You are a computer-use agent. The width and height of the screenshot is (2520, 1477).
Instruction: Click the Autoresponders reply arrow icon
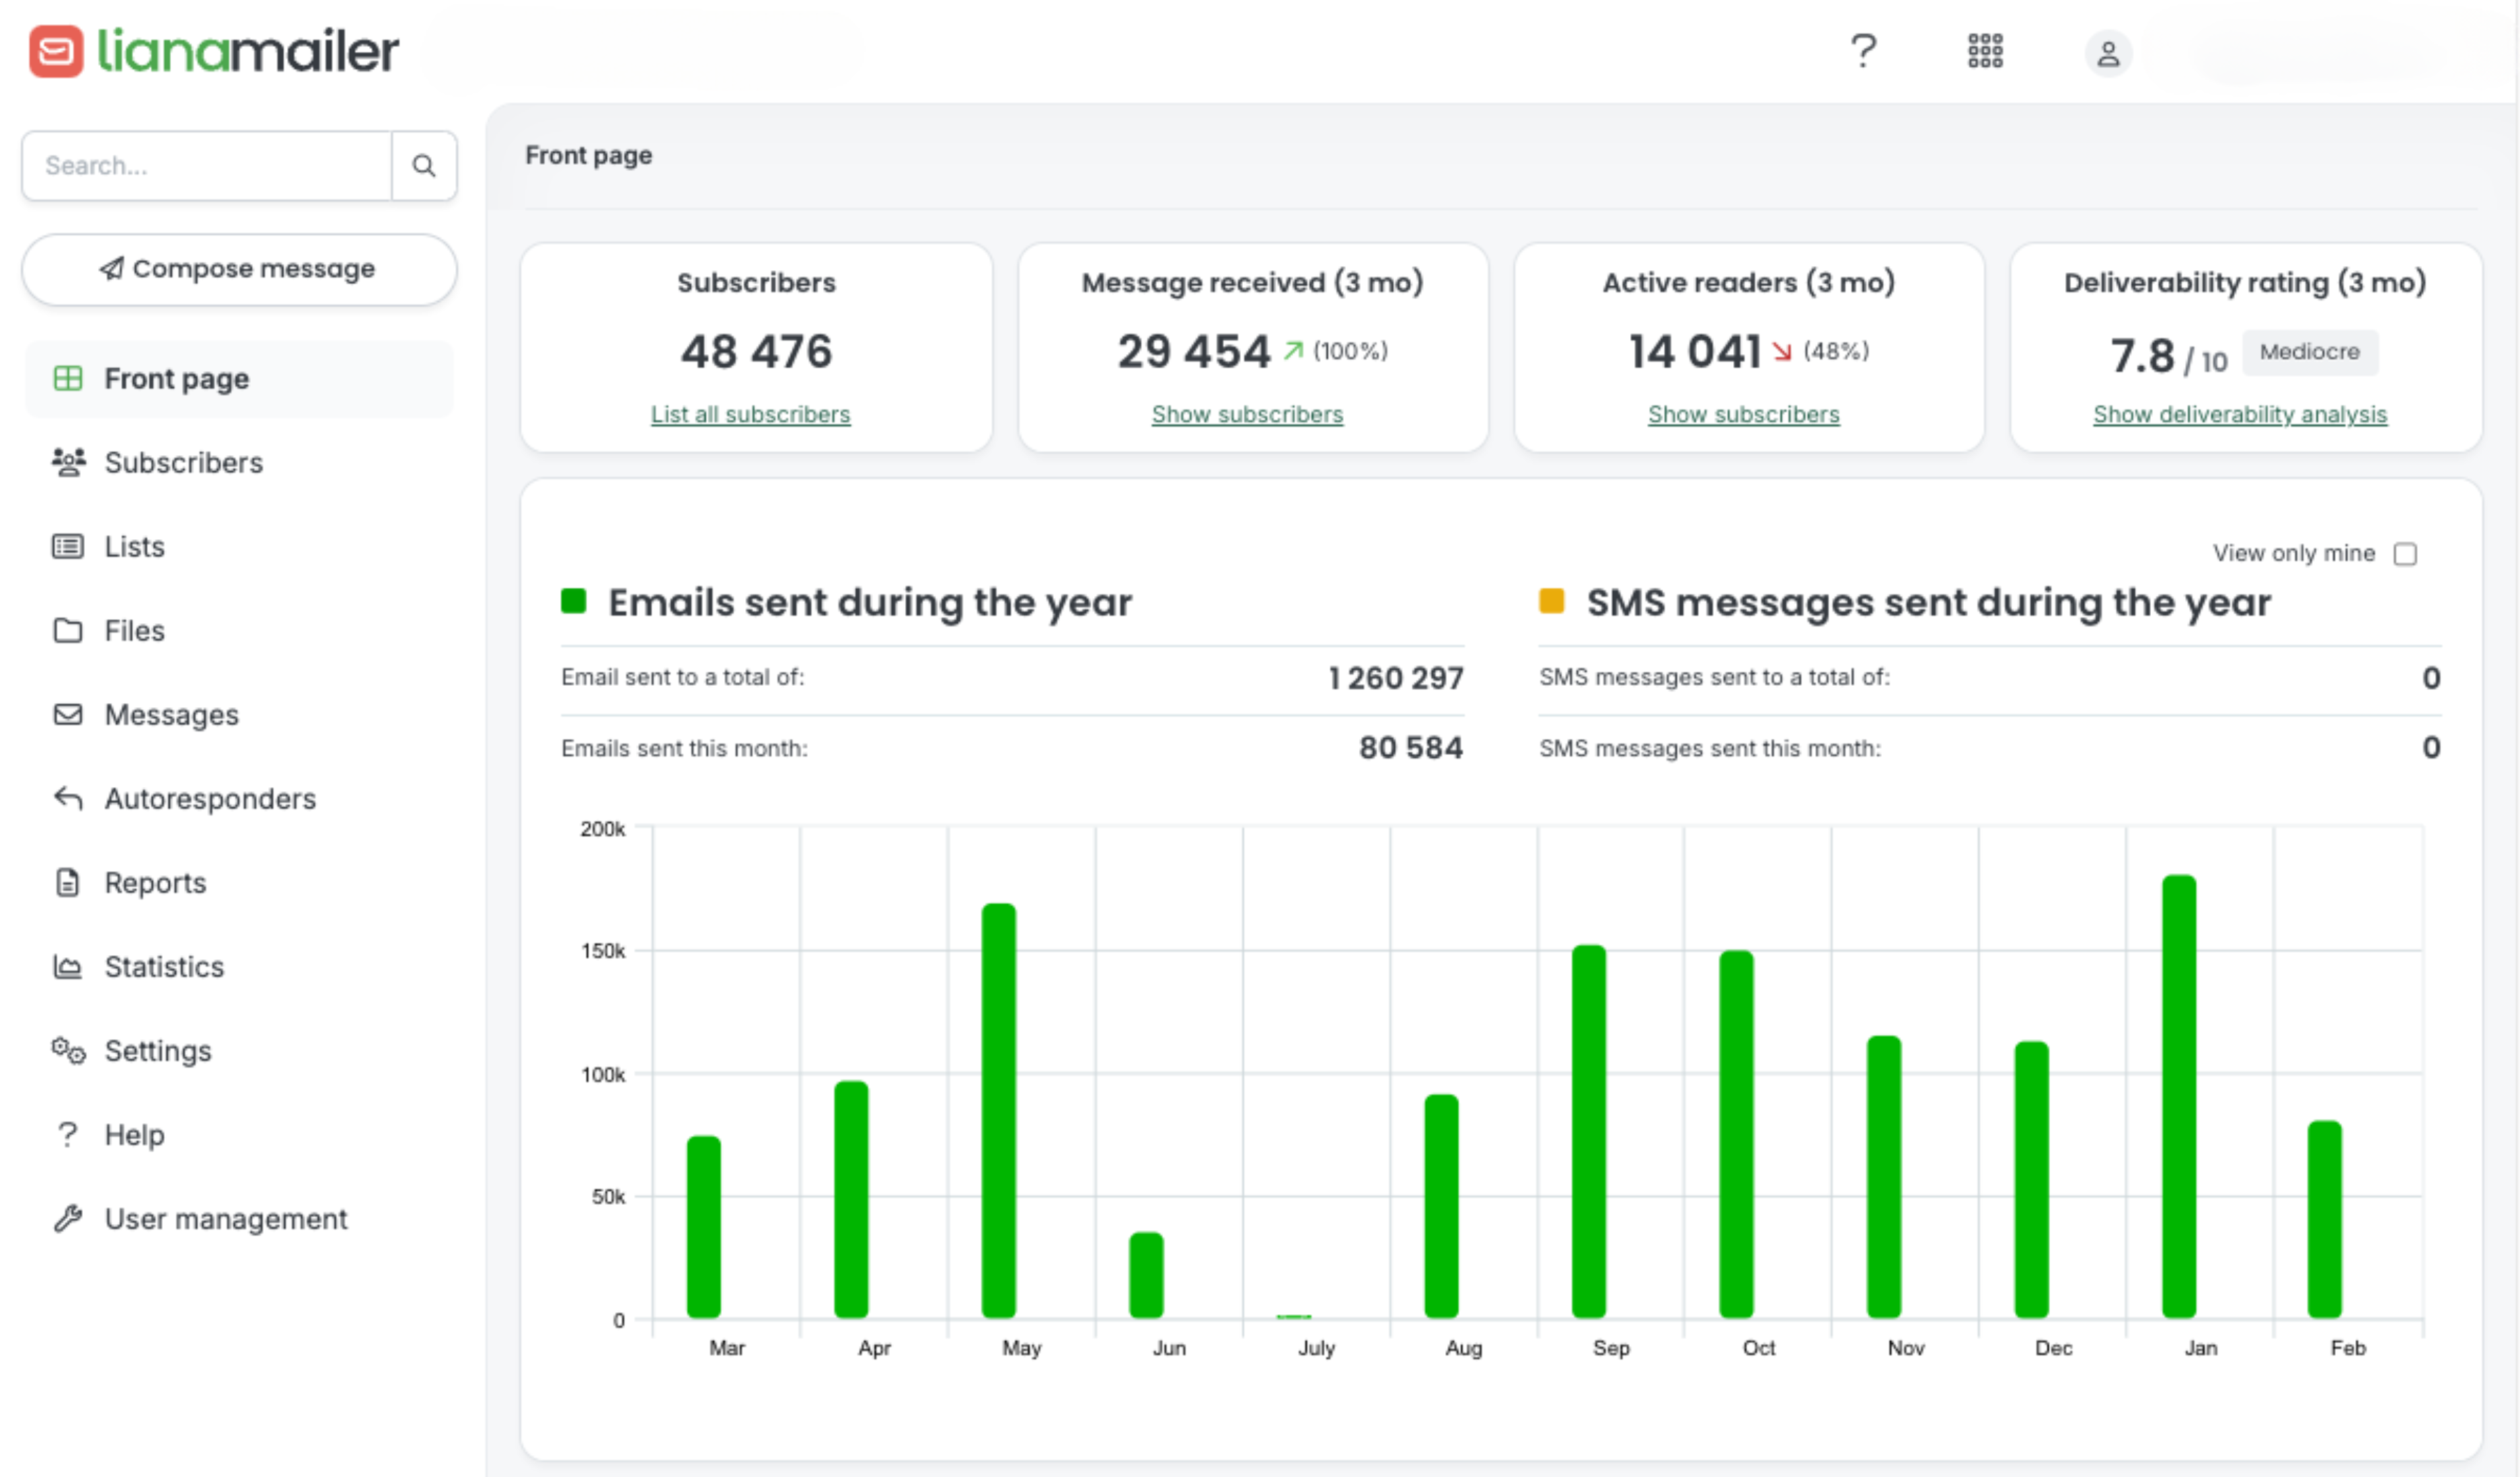click(x=68, y=799)
